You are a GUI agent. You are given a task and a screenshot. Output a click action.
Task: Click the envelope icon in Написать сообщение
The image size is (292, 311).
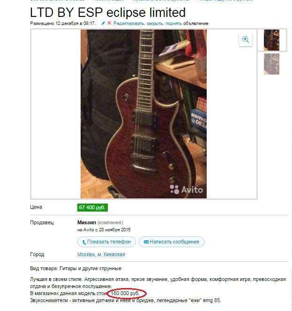click(146, 242)
